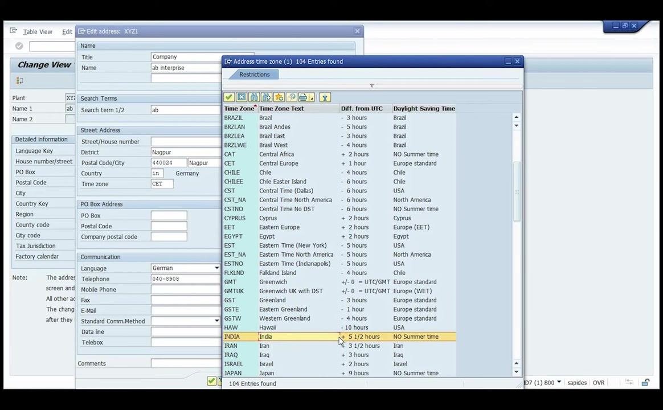Click the SAP window menu icon at top-left

pyautogui.click(x=14, y=31)
